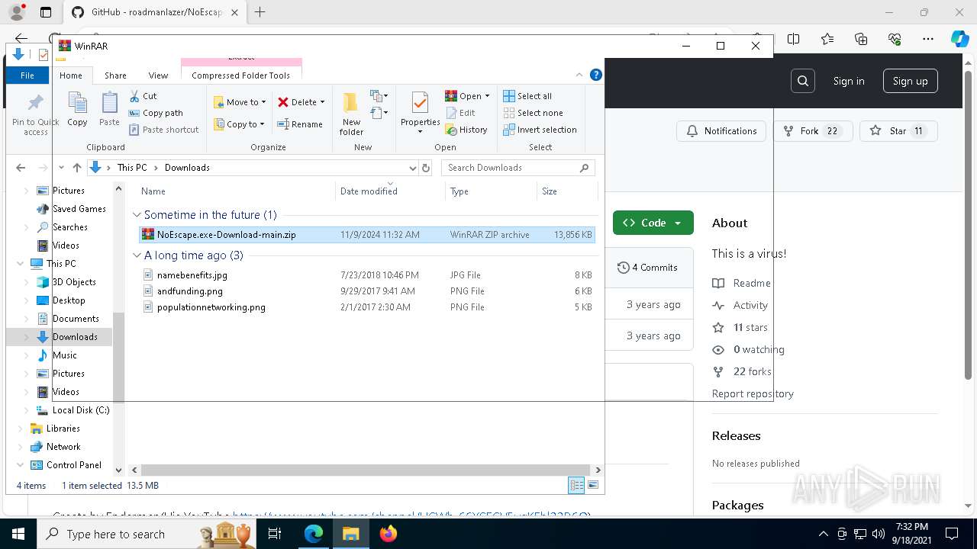Open Task View on taskbar
Screen dimensions: 977x549
point(276,534)
